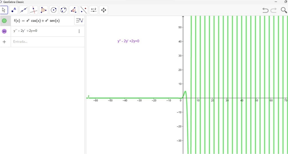Select the Point tool

click(x=14, y=10)
